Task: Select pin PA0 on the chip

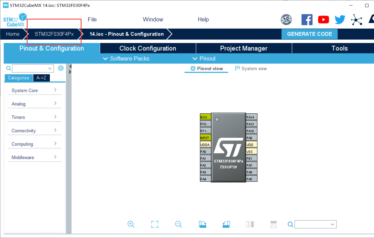Action: pos(205,151)
